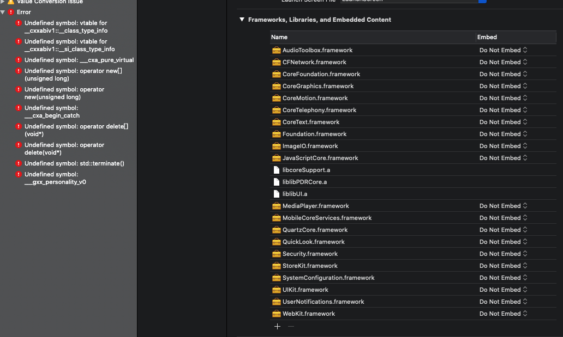Collapse the Error group in issue navigator
The image size is (563, 337).
tap(3, 12)
